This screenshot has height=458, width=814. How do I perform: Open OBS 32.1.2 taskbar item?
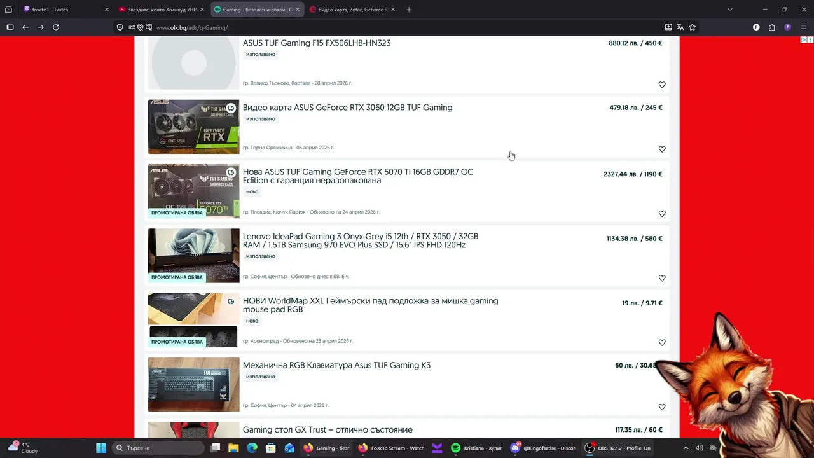coord(617,448)
